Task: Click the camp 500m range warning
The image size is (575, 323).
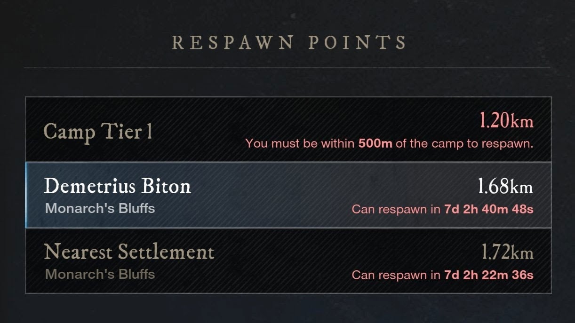Action: (389, 143)
